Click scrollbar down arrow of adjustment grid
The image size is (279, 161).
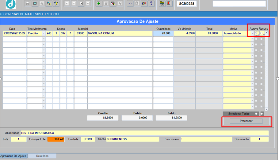266,109
